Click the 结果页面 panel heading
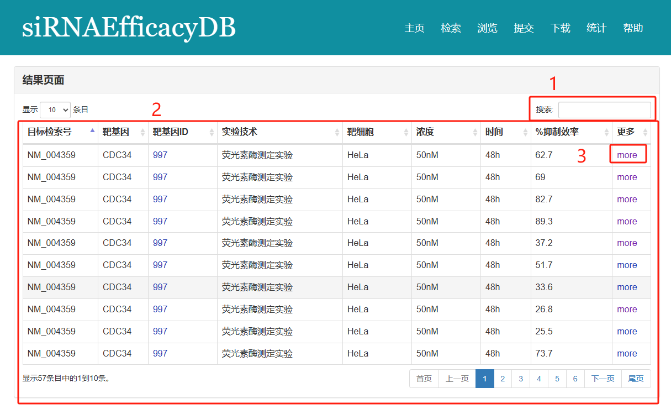 pyautogui.click(x=43, y=81)
